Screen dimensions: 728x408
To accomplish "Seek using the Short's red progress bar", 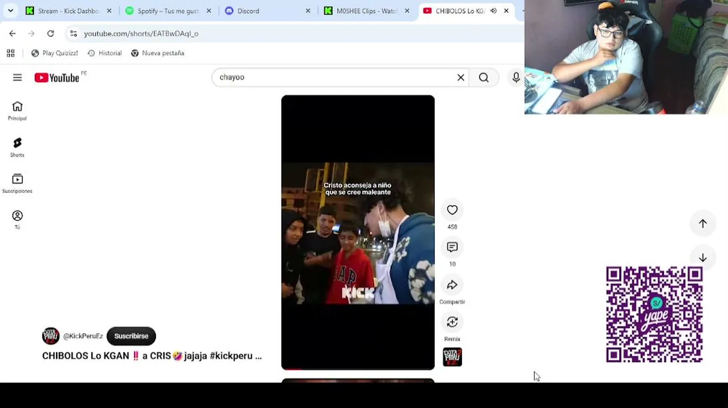I will (x=358, y=369).
